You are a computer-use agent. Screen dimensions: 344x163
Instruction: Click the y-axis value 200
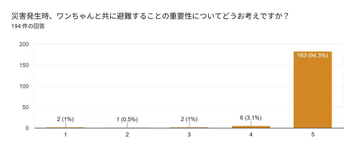pos(24,44)
